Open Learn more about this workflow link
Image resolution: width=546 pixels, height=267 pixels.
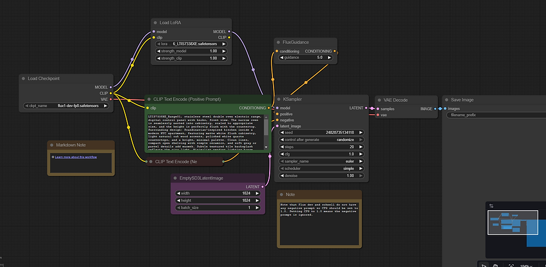coord(76,157)
